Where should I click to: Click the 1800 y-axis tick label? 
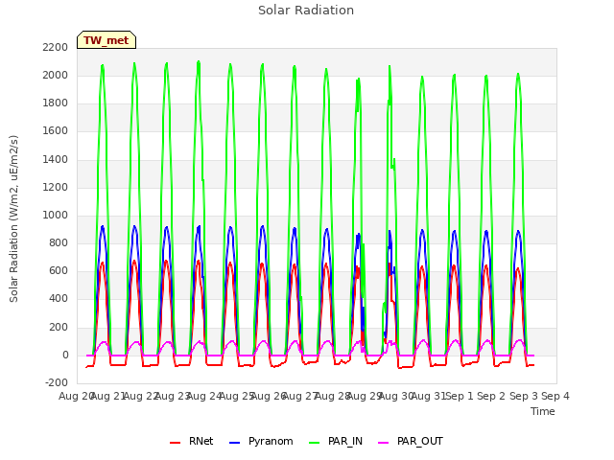[x=56, y=103]
